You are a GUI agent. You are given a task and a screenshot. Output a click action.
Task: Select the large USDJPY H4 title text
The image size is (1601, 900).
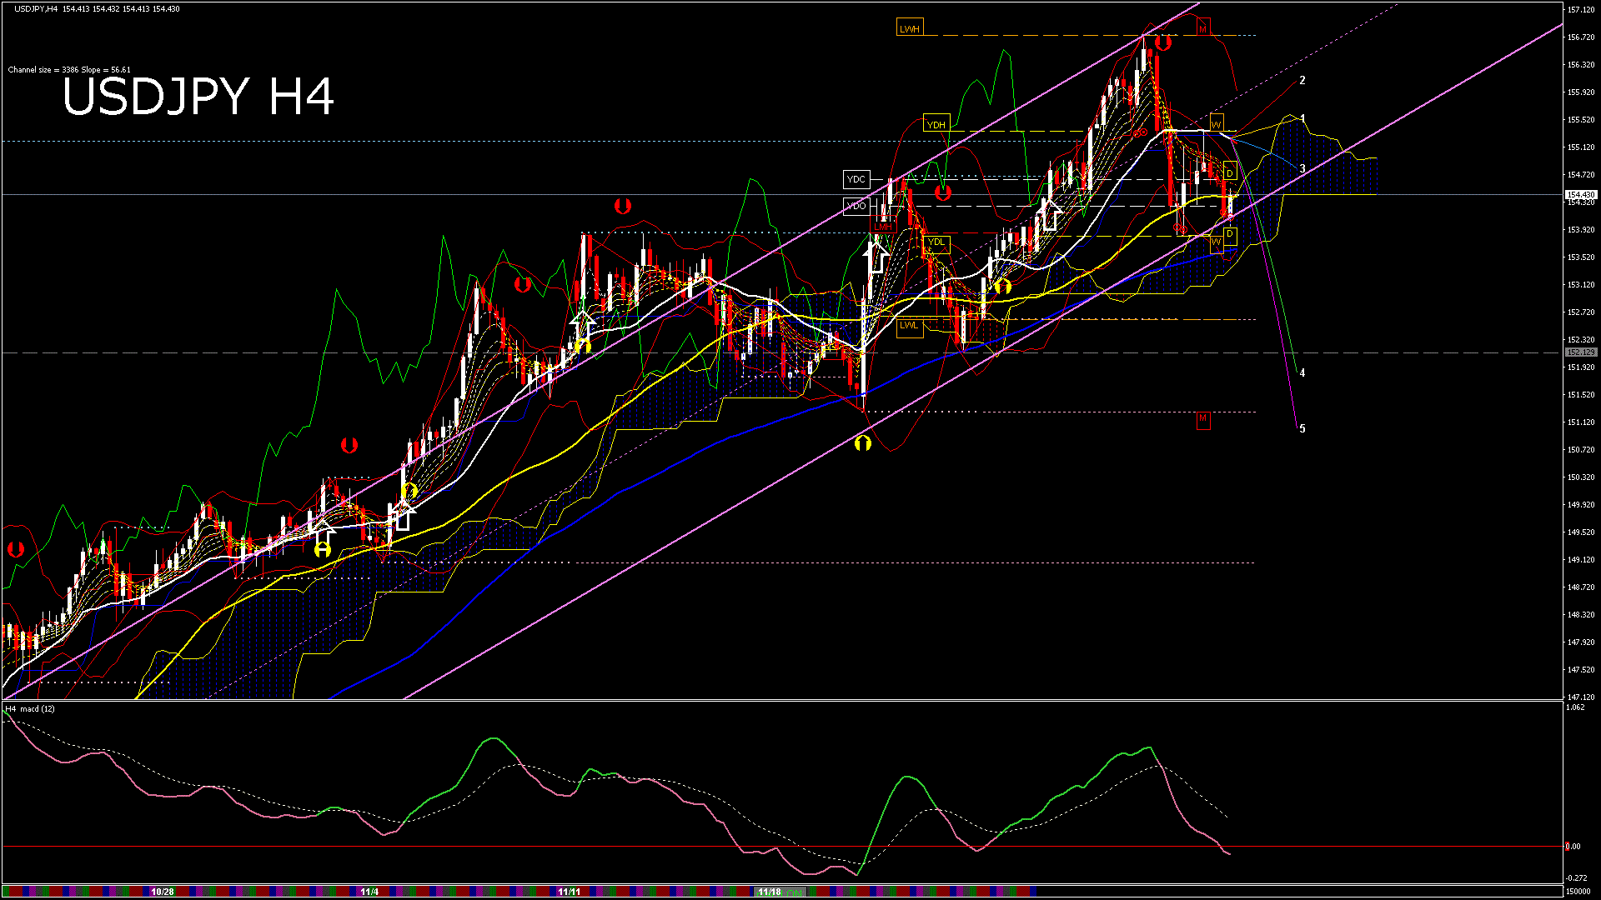[x=198, y=97]
